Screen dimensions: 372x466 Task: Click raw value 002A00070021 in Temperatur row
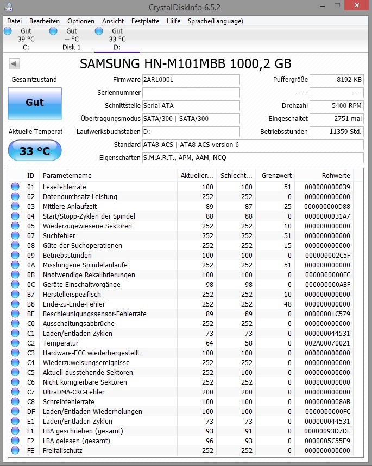[327, 343]
